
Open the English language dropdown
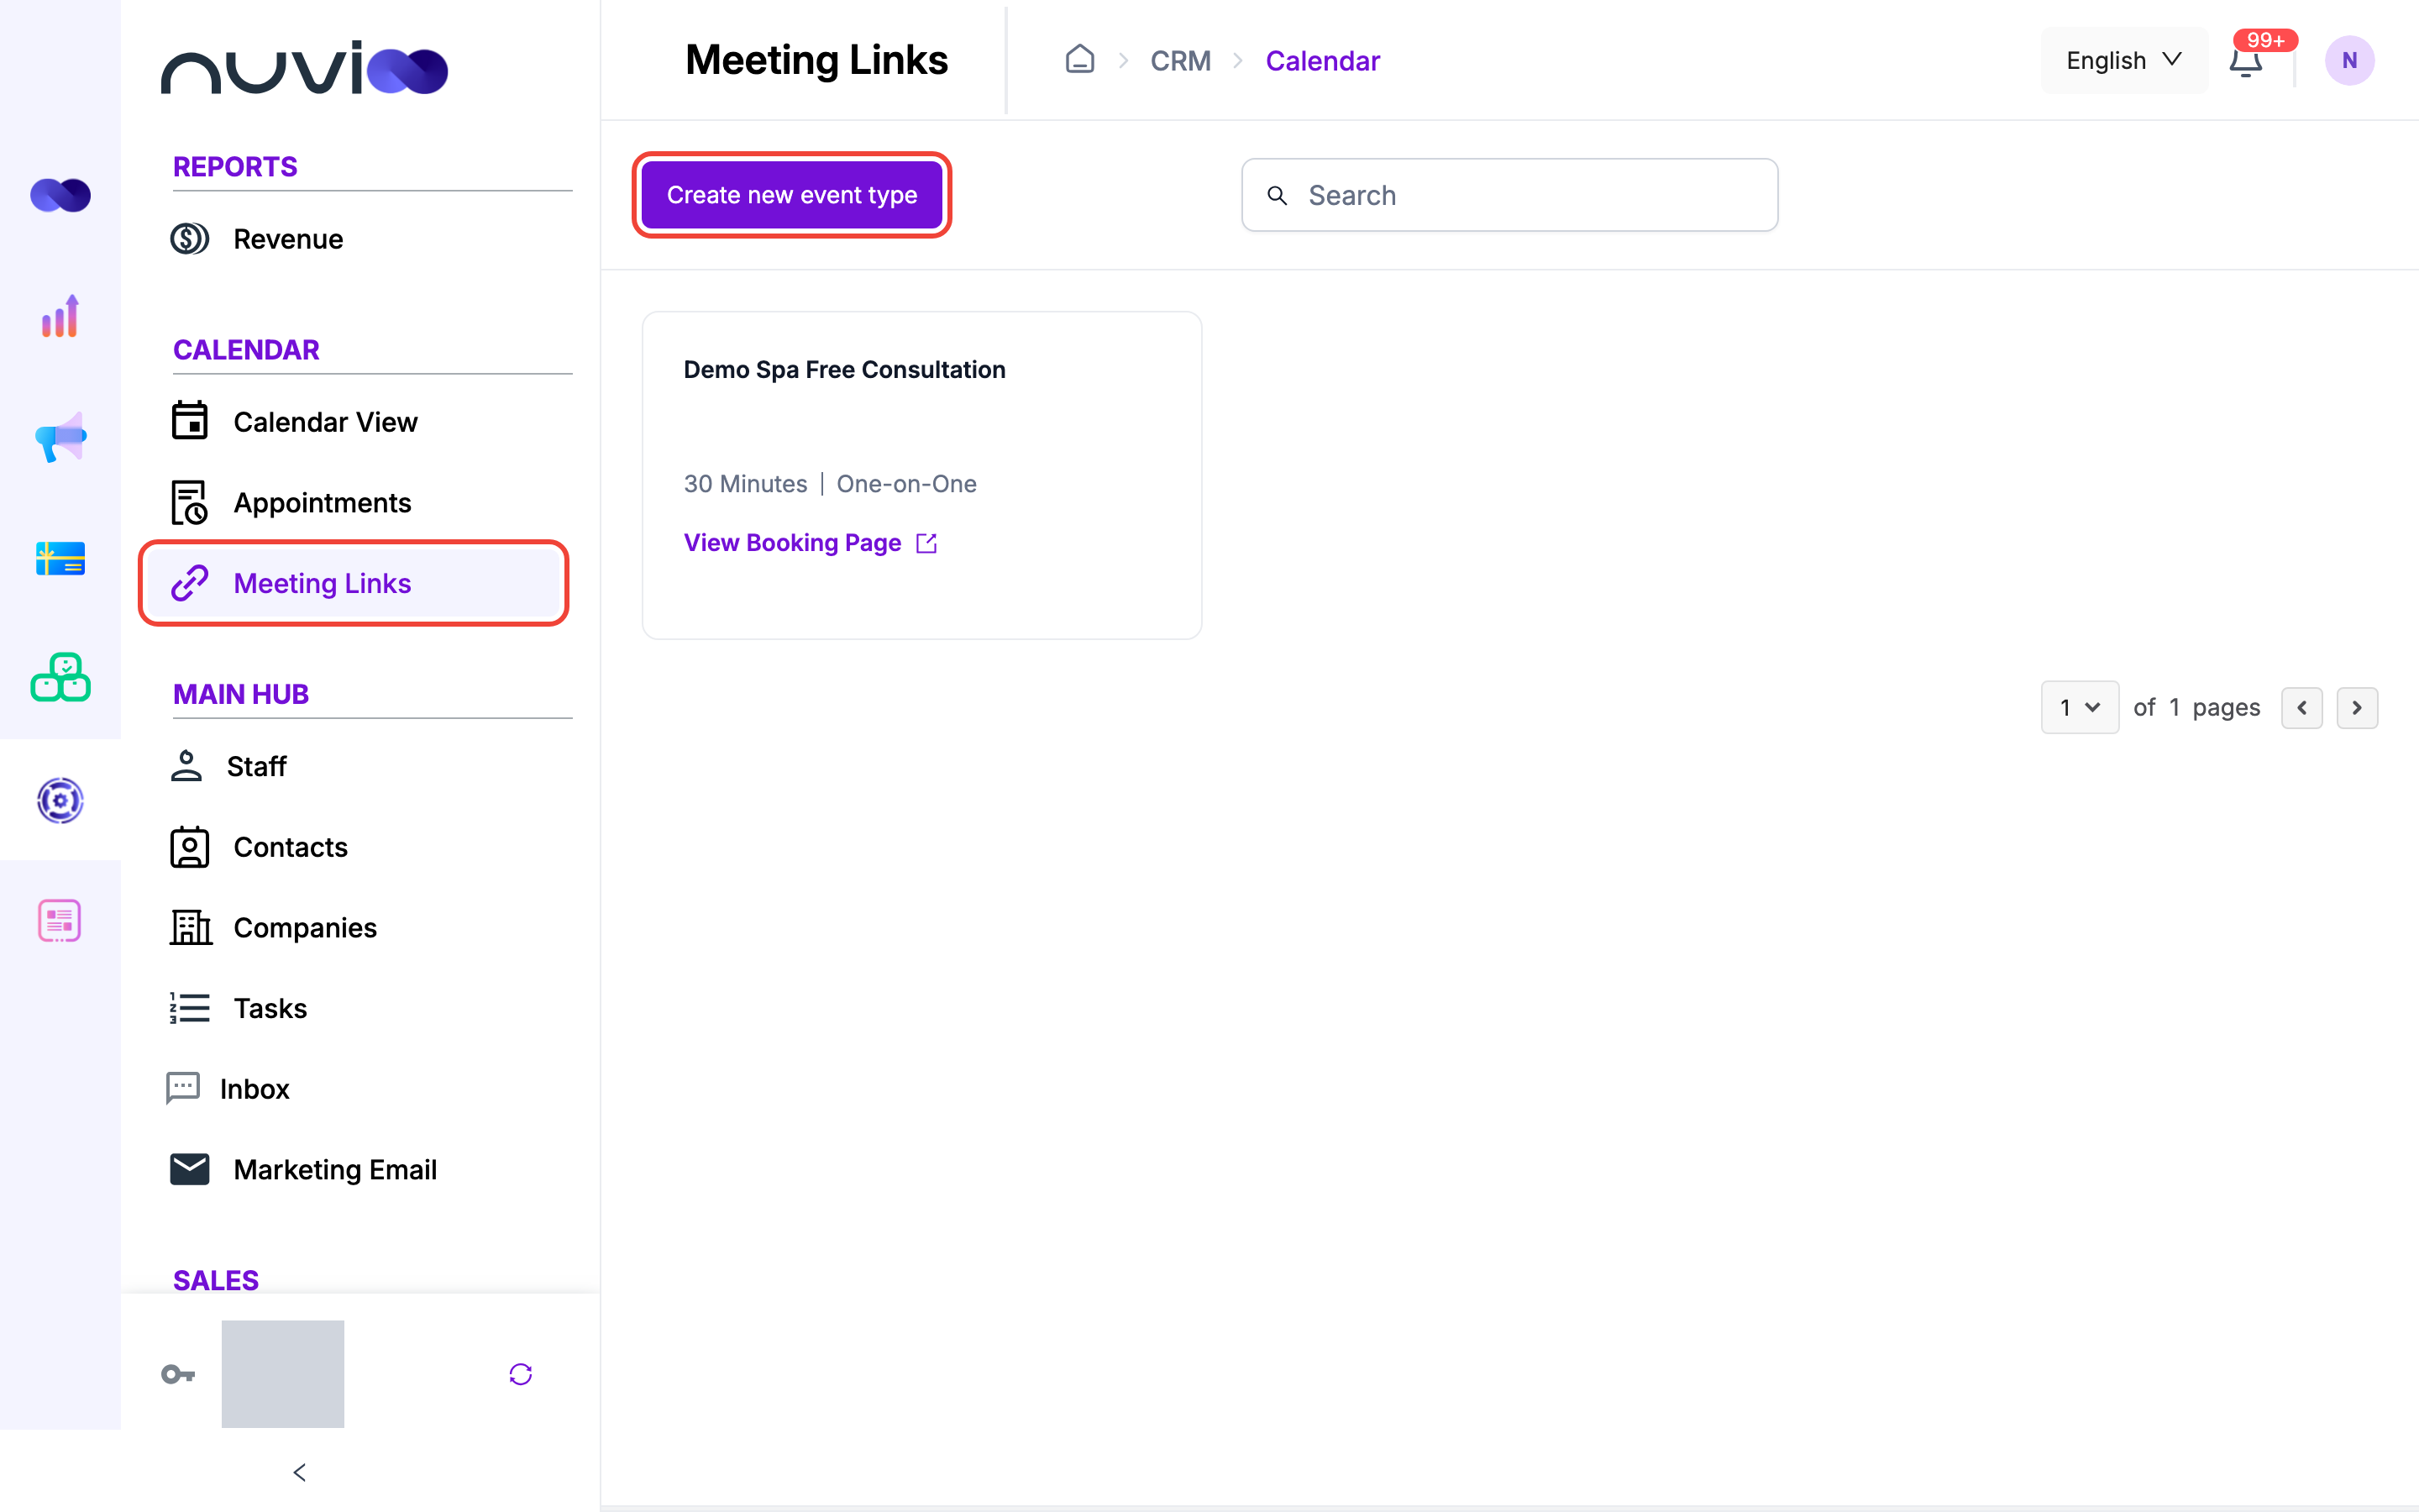tap(2124, 60)
